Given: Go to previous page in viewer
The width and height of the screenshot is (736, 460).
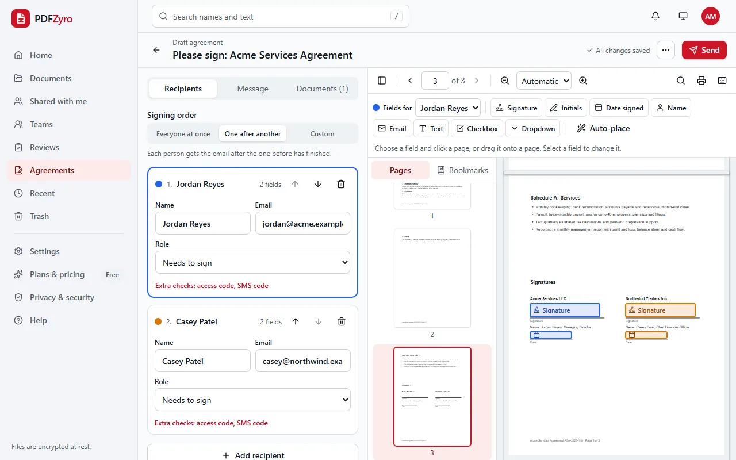Looking at the screenshot, I should point(410,80).
